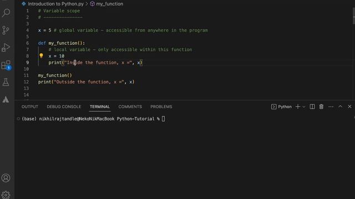Click the '# Variable scope' comment

(x=59, y=11)
